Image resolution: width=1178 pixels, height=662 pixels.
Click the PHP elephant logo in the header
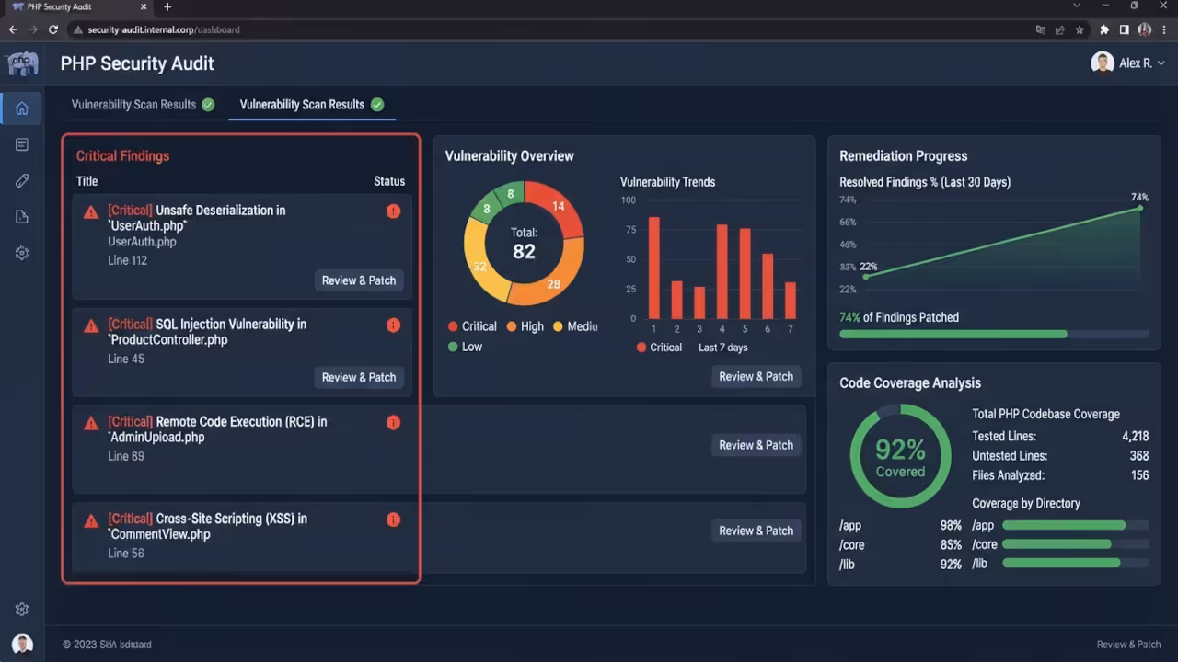click(x=22, y=63)
